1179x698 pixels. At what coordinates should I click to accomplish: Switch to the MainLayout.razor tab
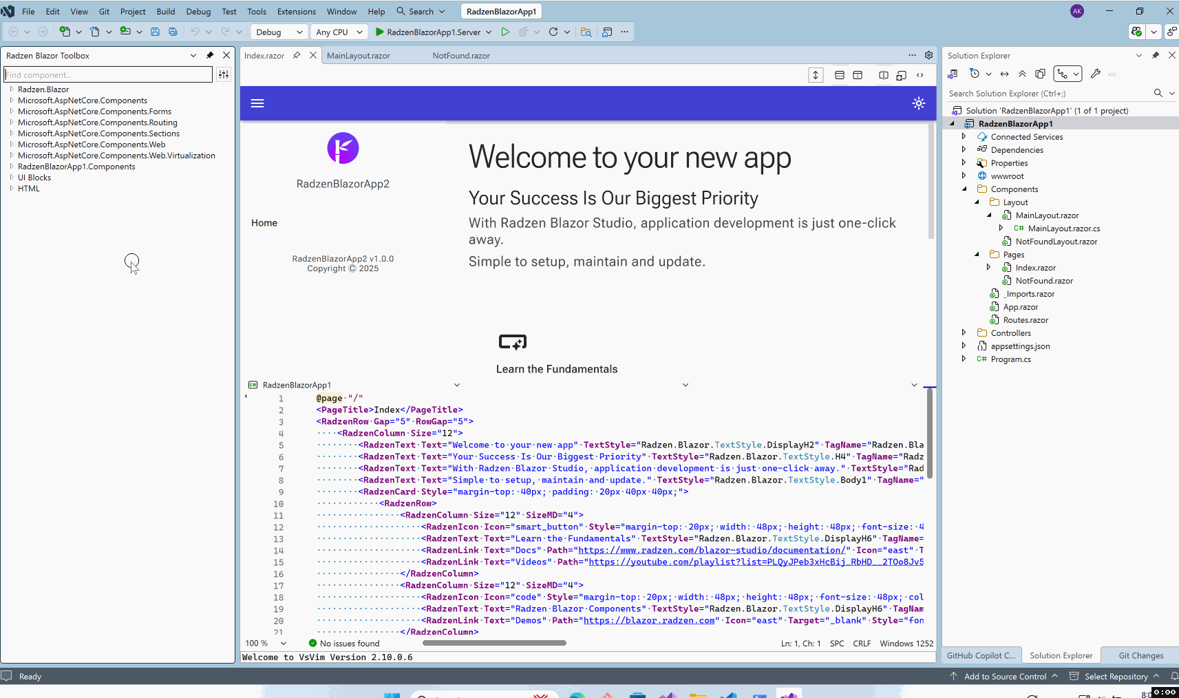click(358, 56)
